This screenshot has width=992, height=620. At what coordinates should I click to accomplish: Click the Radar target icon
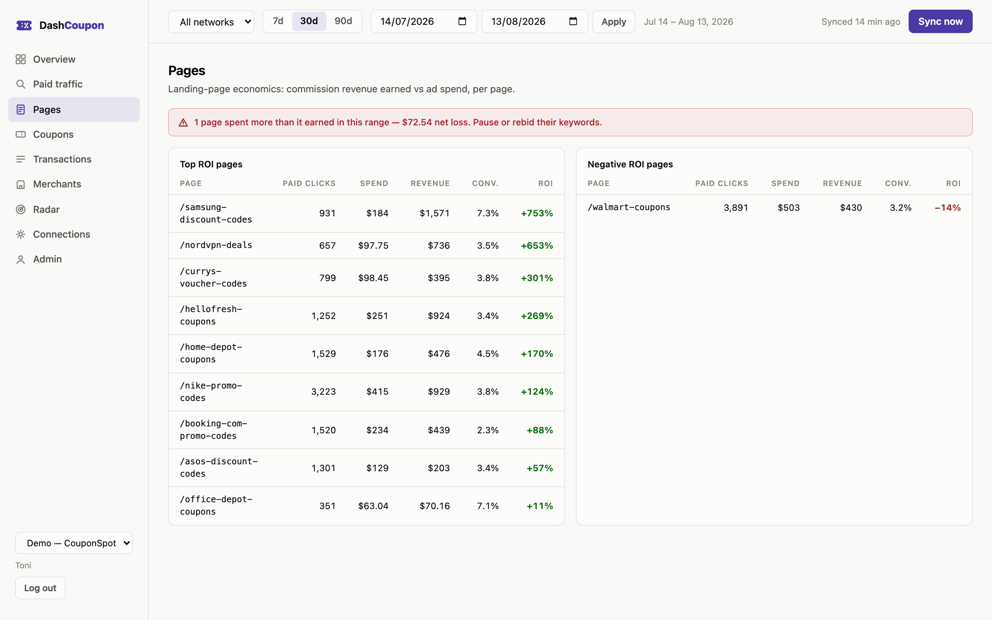(21, 209)
